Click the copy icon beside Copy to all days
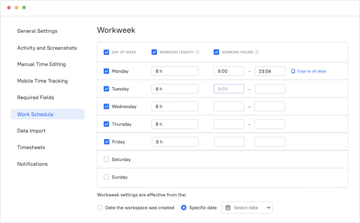Image resolution: width=360 pixels, height=223 pixels. [x=293, y=71]
